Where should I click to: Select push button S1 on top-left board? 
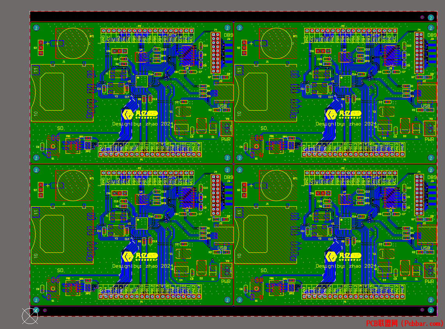pos(53,146)
